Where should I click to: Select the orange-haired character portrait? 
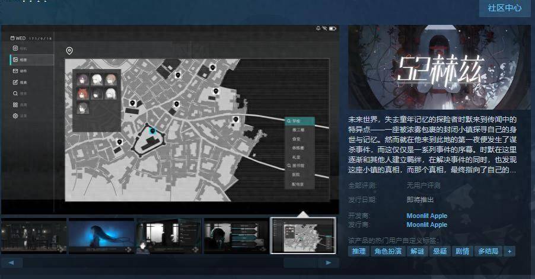coord(111,80)
